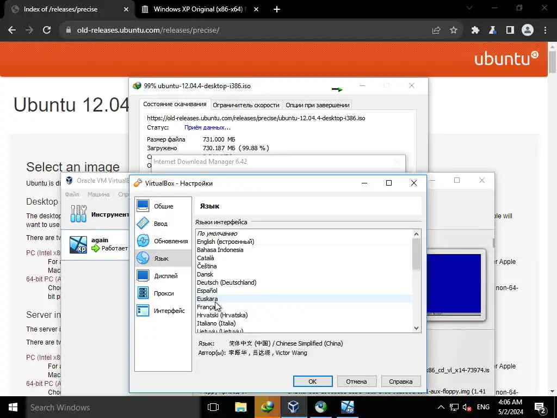Viewport: 557px width, 418px height.
Task: Open Общие settings category icon
Action: pyautogui.click(x=143, y=206)
